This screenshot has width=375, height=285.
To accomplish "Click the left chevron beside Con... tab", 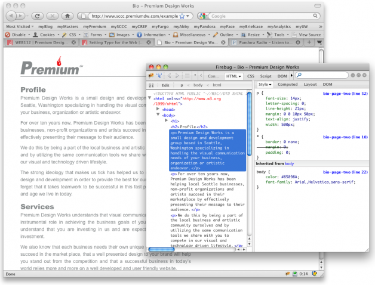I will 201,76.
